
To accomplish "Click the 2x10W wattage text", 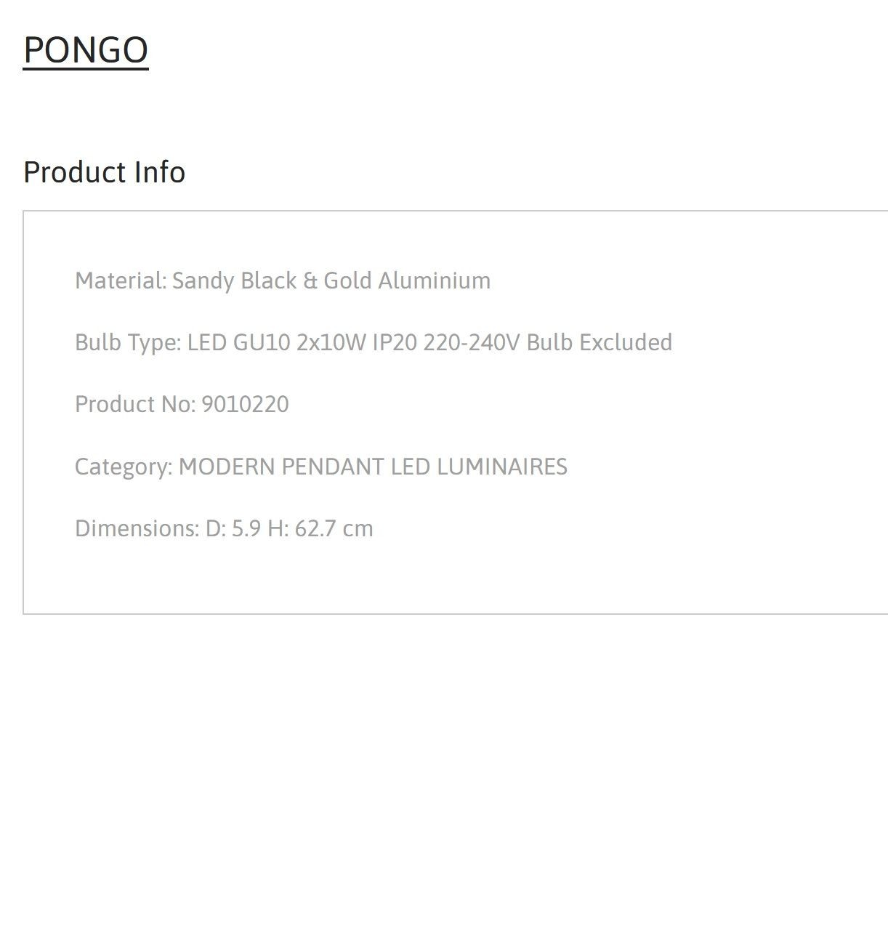I will click(x=331, y=342).
